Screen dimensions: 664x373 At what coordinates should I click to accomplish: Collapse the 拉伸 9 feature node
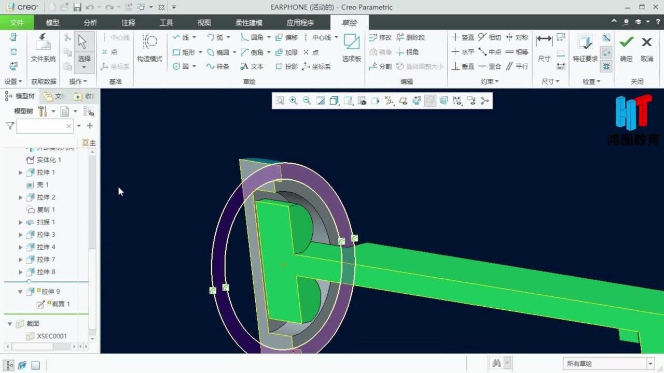pyautogui.click(x=21, y=292)
